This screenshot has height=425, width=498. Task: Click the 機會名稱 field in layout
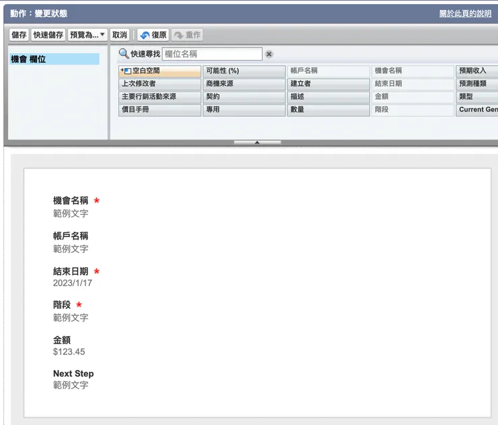(71, 201)
